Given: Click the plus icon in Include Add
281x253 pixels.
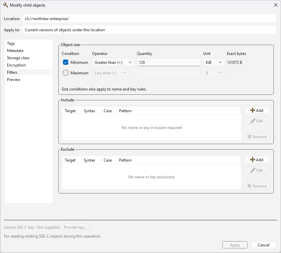Looking at the screenshot, I should click(253, 110).
